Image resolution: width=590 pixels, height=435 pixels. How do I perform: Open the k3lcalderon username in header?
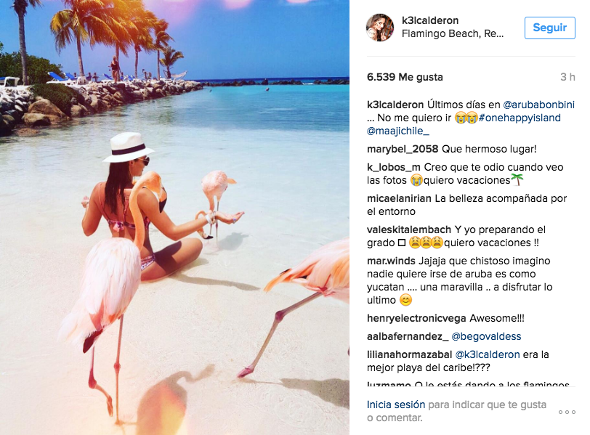pyautogui.click(x=430, y=20)
